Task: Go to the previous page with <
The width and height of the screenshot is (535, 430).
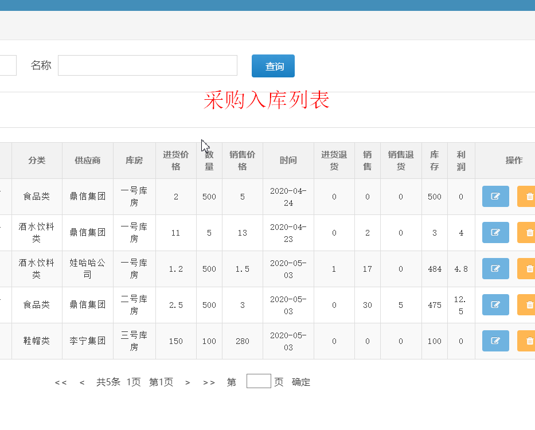Action: [x=82, y=382]
